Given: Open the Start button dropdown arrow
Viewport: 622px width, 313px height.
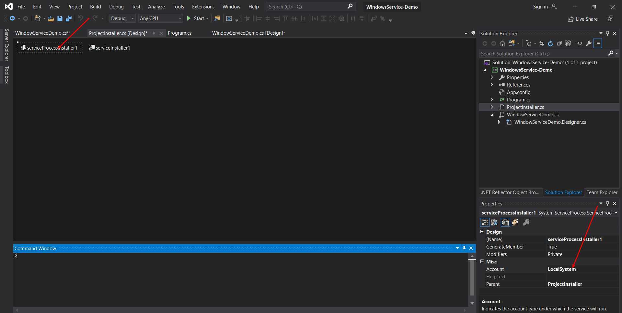Looking at the screenshot, I should (x=207, y=18).
